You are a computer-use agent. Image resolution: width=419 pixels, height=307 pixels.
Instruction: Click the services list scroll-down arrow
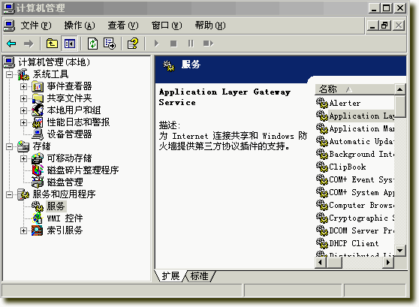[x=399, y=251]
